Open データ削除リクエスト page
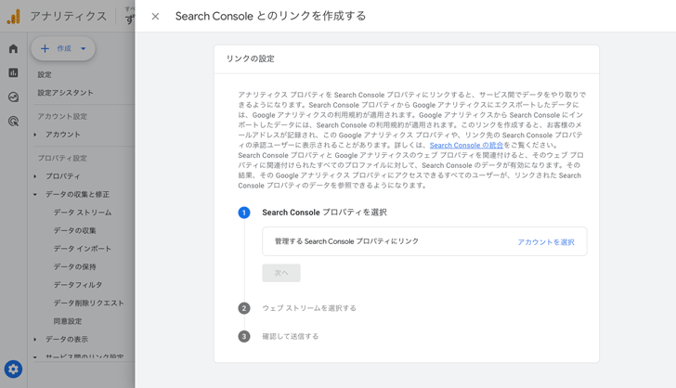Screen dimensions: 676x388 [88, 304]
